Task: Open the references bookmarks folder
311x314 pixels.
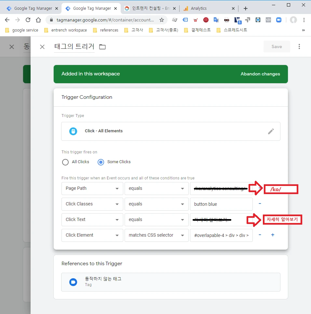Action: (x=106, y=30)
